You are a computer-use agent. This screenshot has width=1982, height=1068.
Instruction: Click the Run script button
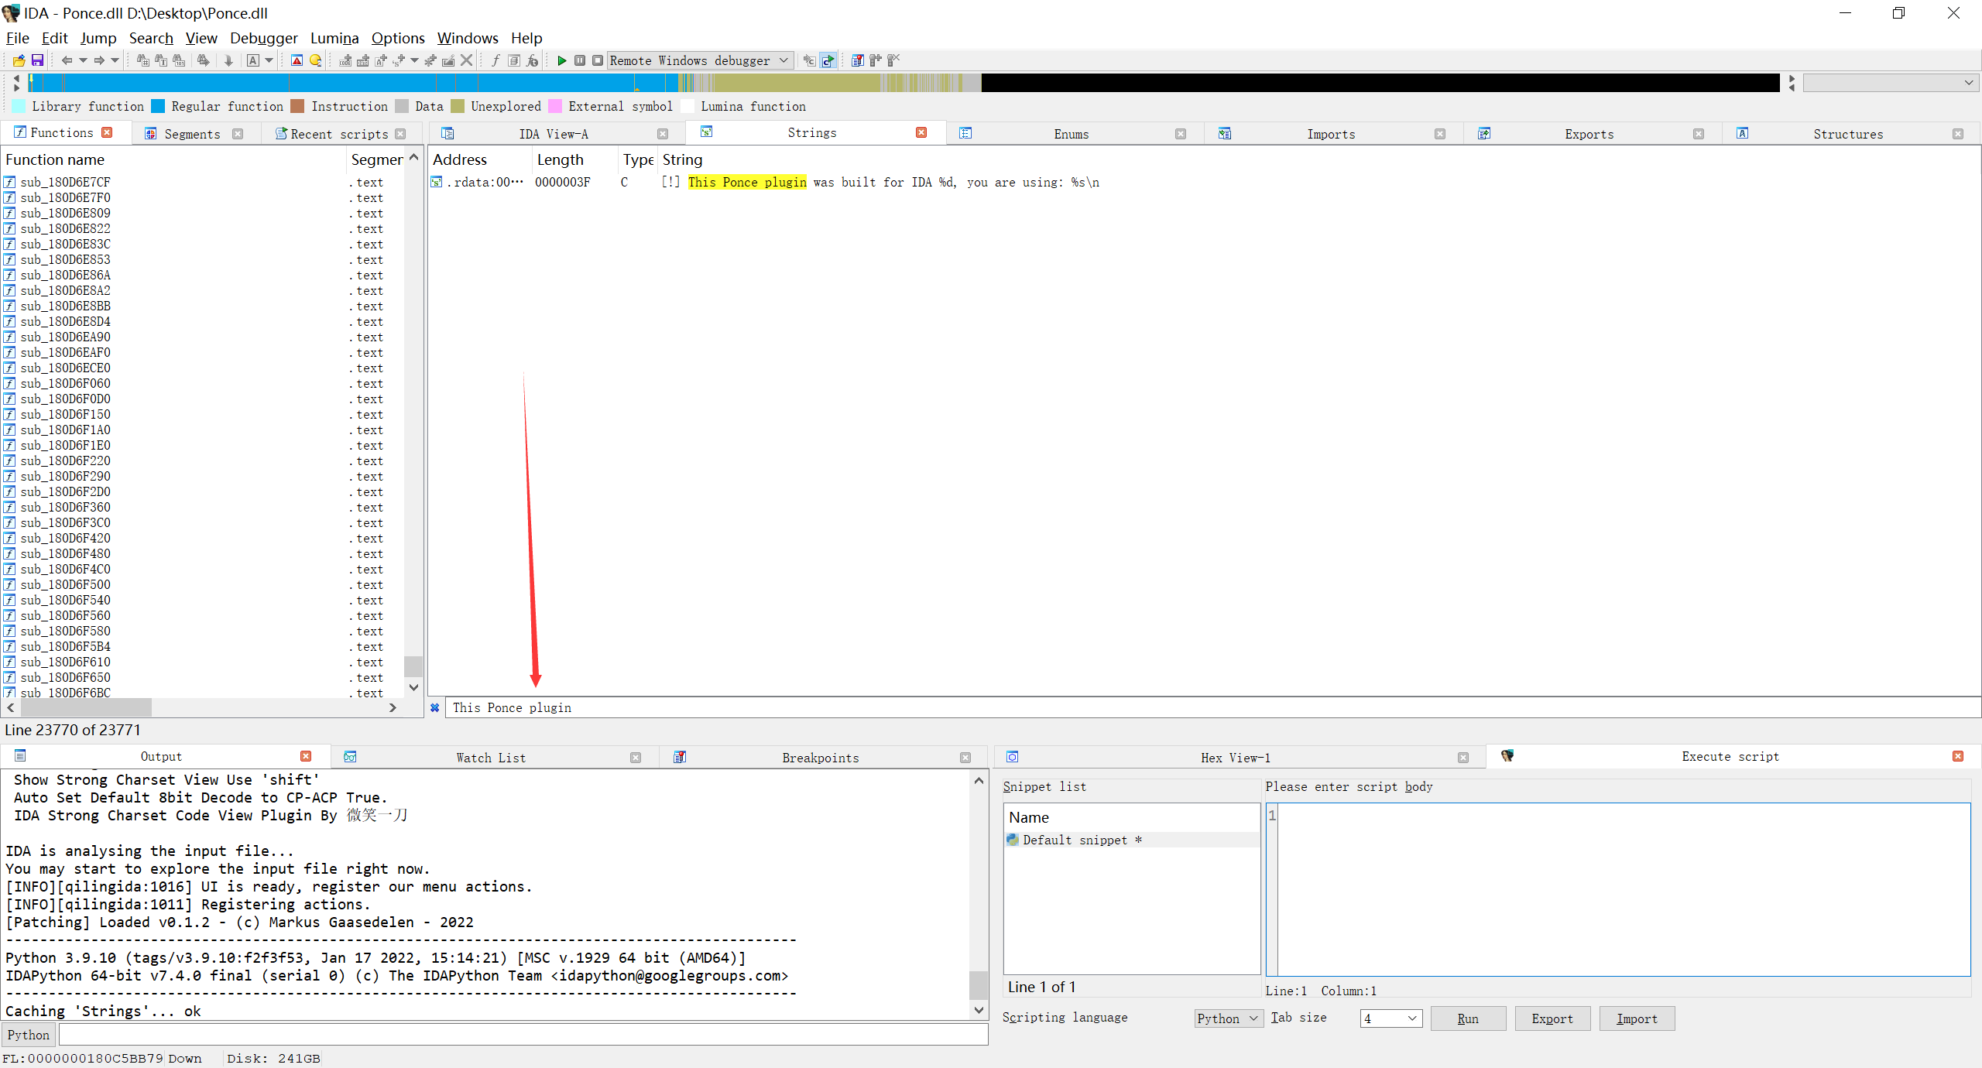click(1467, 1018)
